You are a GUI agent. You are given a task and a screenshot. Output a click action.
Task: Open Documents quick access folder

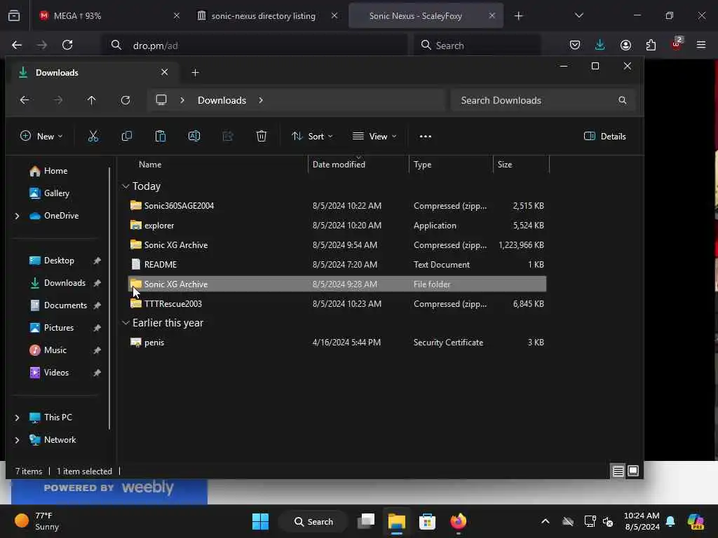click(65, 305)
